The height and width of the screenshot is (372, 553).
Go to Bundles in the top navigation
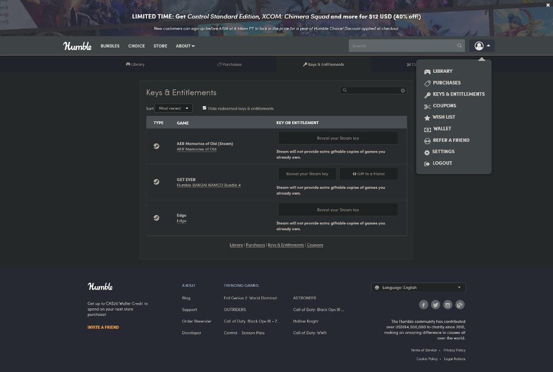click(110, 46)
